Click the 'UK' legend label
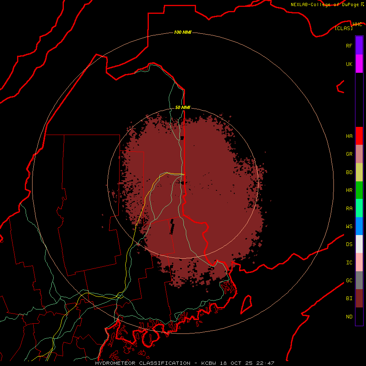This screenshot has width=366, height=366. click(x=349, y=64)
